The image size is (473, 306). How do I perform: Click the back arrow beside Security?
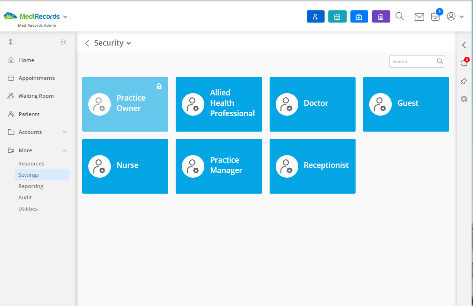[x=87, y=43]
